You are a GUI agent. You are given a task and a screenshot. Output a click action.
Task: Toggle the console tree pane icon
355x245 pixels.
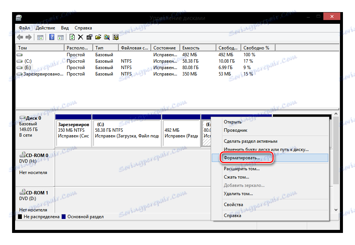40,37
